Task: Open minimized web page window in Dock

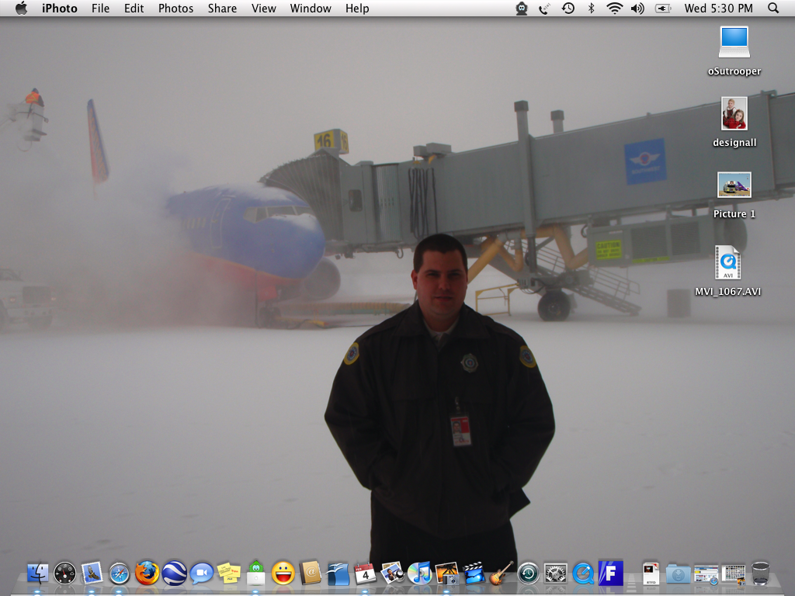Action: 706,575
